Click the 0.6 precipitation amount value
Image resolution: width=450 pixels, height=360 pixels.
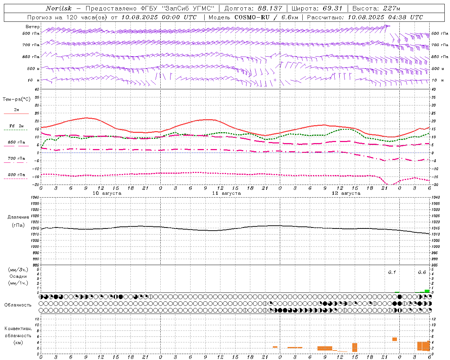click(x=422, y=272)
